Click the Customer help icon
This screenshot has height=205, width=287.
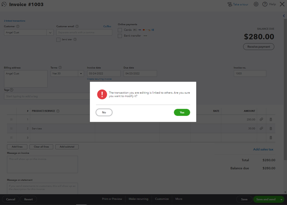pyautogui.click(x=18, y=26)
